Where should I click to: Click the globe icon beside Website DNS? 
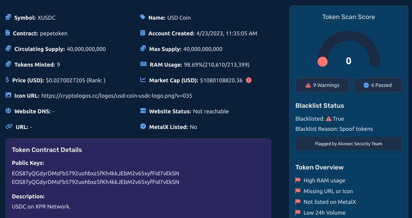8,111
